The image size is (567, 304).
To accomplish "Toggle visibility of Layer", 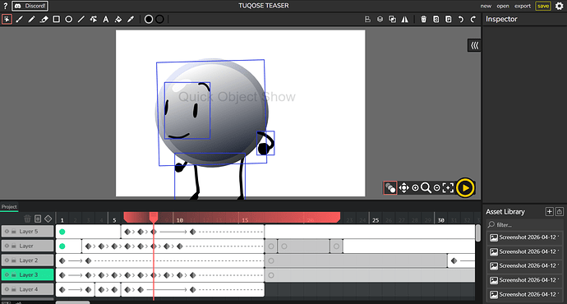I will coord(7,246).
